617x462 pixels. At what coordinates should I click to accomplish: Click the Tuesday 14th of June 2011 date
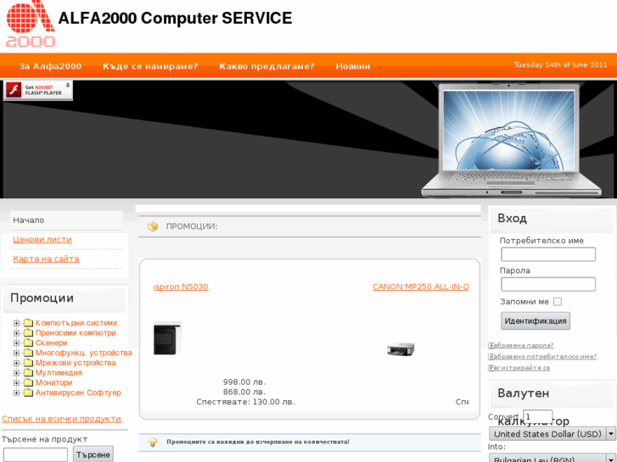click(x=560, y=65)
